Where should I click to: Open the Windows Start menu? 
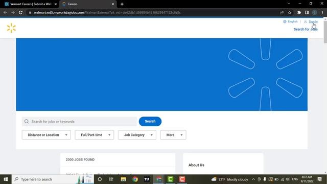(x=6, y=179)
